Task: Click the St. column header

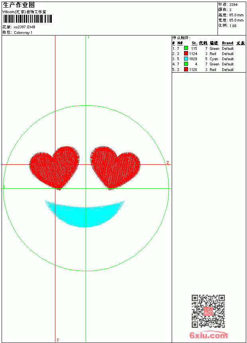Action: coord(194,43)
